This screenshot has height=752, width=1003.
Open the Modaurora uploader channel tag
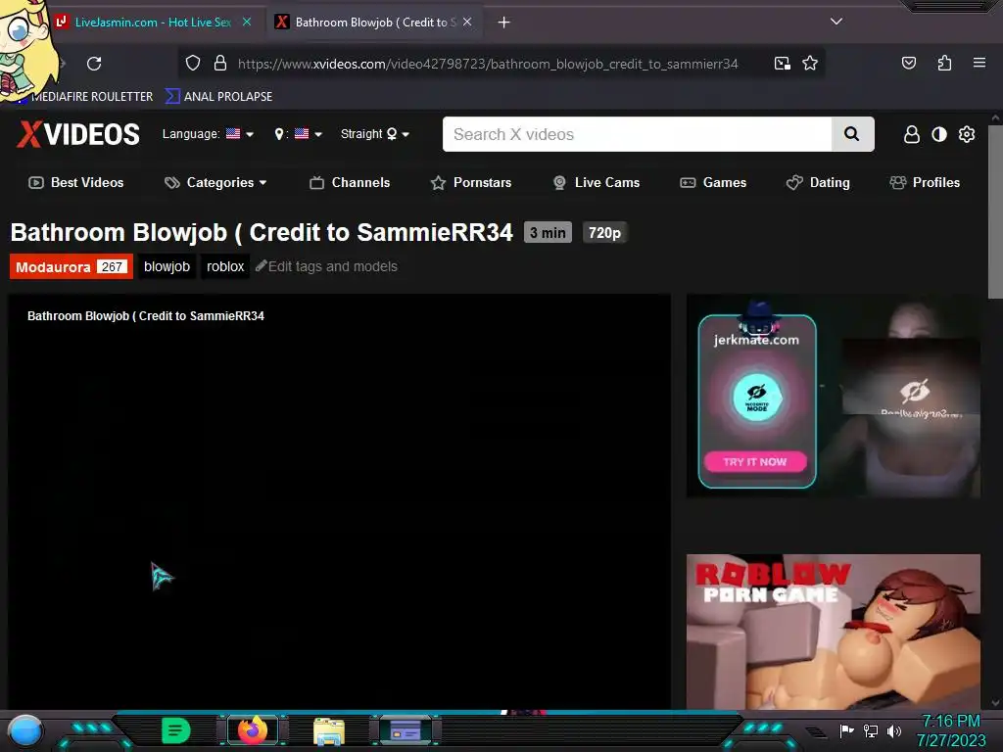(x=71, y=266)
